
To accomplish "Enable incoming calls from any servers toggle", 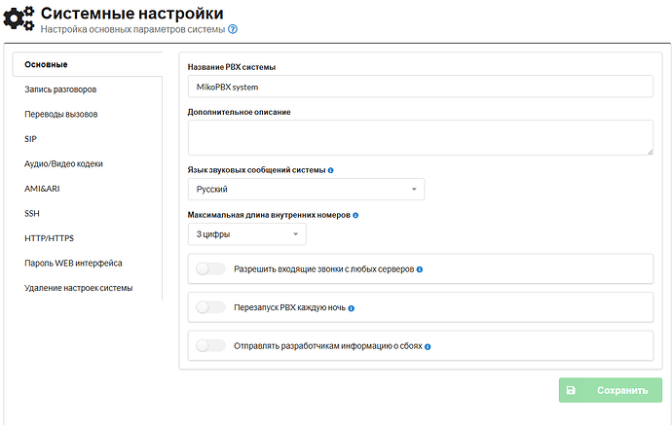I will tap(210, 269).
